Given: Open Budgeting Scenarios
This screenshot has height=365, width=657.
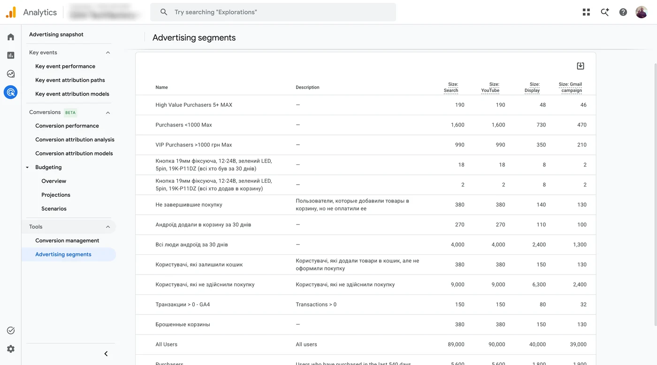Looking at the screenshot, I should click(54, 209).
